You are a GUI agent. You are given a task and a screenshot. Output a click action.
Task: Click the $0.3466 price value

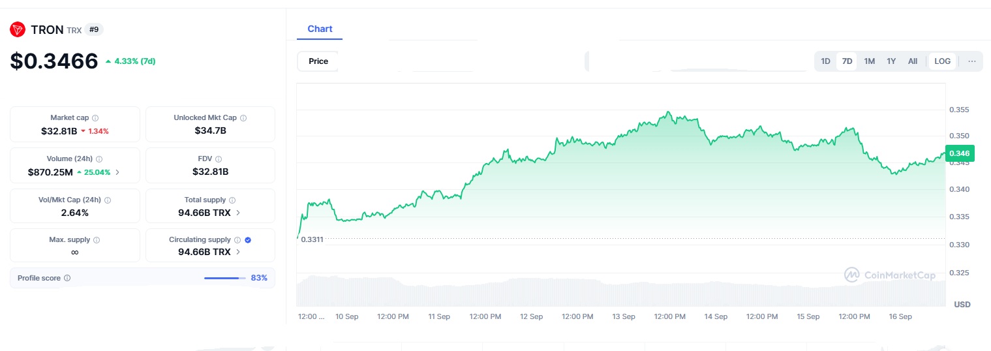(54, 61)
